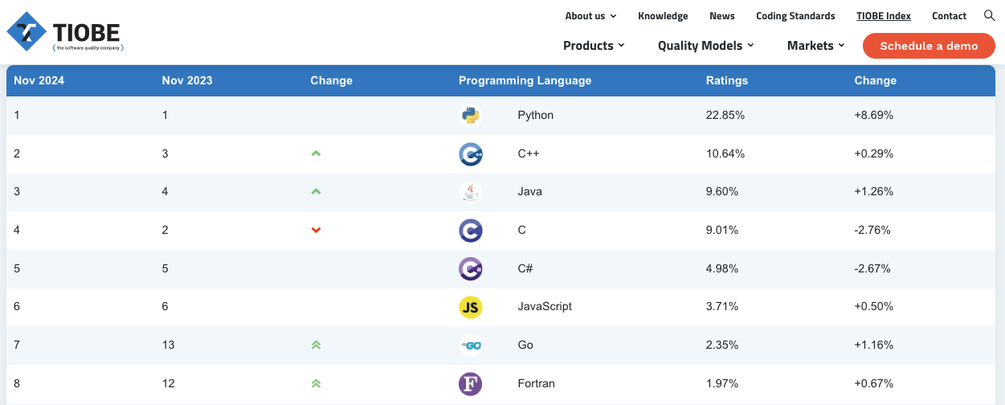This screenshot has width=1005, height=405.
Task: Click double up arrow in Fortran row
Action: coord(316,383)
